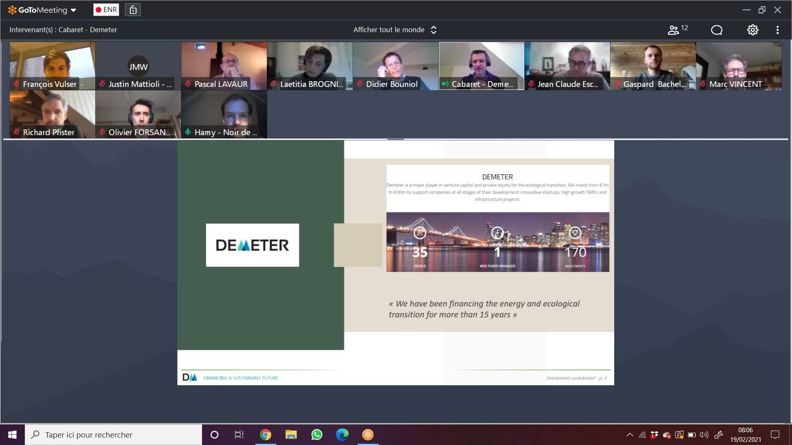Open battery status tray icon

[692, 435]
